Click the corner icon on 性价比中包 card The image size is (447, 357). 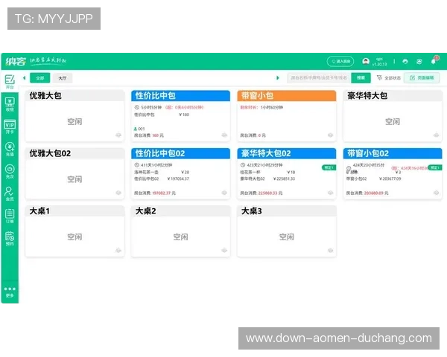pyautogui.click(x=224, y=135)
